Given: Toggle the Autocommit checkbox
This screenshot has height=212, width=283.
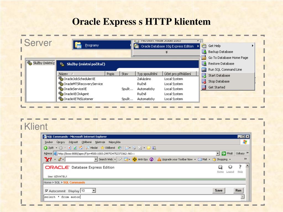Looking at the screenshot, I should point(46,191).
